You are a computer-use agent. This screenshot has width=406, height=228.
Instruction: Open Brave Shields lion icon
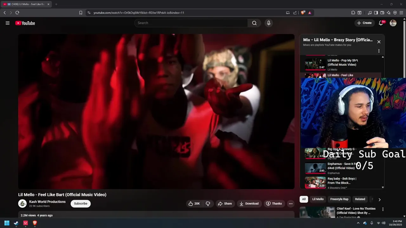303,13
